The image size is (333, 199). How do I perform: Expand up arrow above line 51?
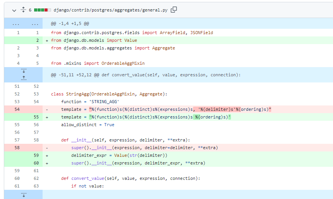point(23,78)
